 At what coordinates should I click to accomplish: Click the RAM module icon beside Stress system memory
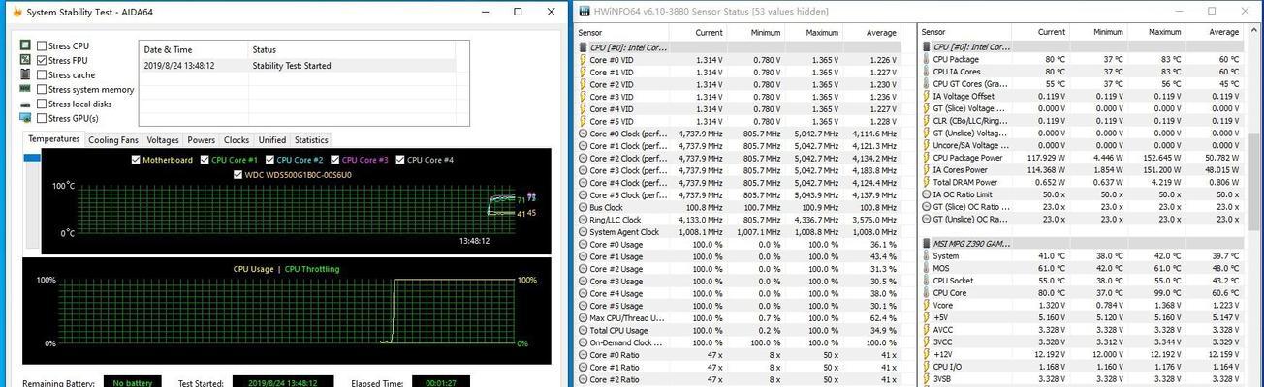25,89
